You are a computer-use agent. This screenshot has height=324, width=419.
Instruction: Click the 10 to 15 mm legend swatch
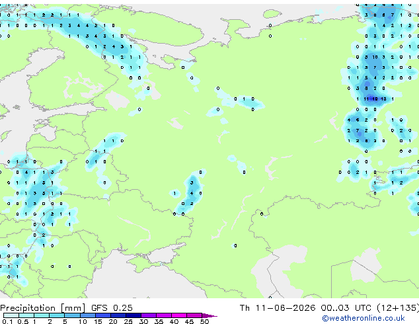pyautogui.click(x=88, y=315)
